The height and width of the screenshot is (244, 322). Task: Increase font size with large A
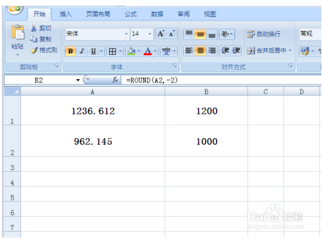tap(160, 34)
